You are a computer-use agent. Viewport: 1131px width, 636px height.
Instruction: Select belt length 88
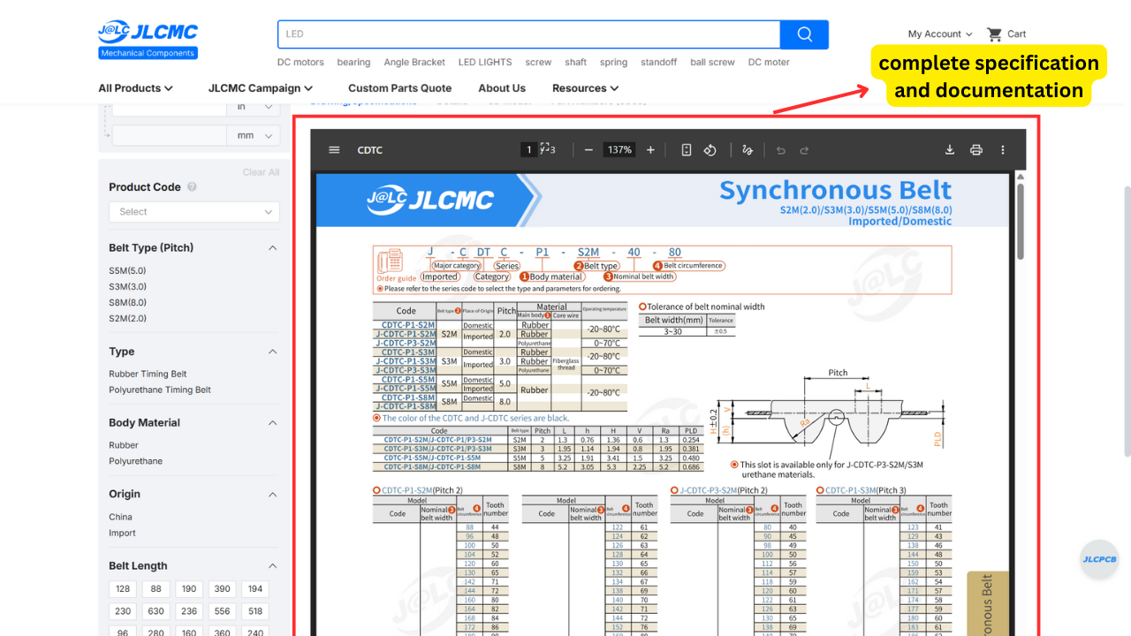pyautogui.click(x=156, y=589)
